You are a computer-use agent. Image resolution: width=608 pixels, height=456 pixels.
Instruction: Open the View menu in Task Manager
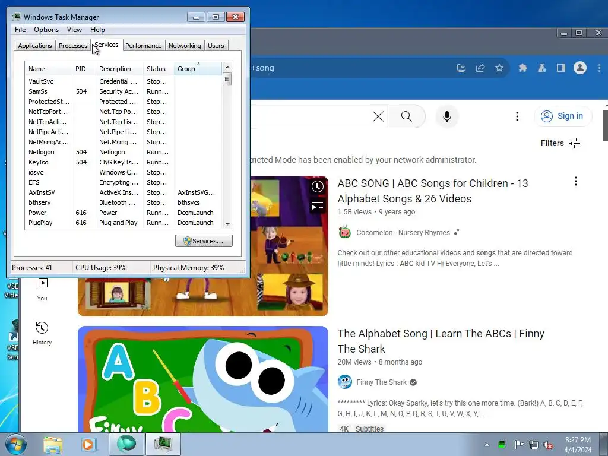74,30
